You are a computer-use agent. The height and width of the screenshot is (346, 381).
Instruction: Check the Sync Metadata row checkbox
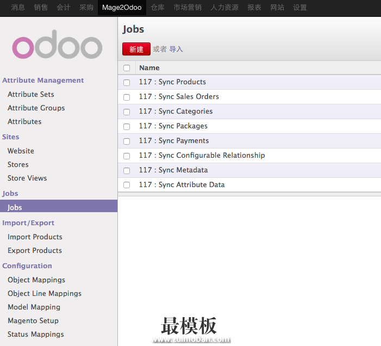[127, 171]
